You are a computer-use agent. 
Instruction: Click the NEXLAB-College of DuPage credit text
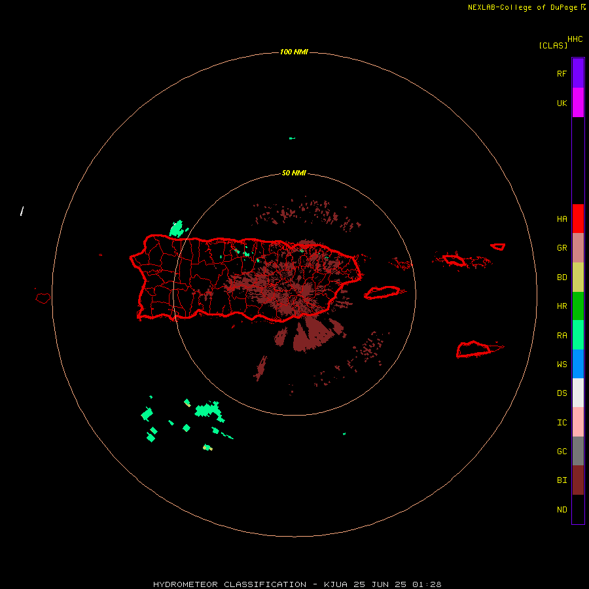[x=522, y=7]
